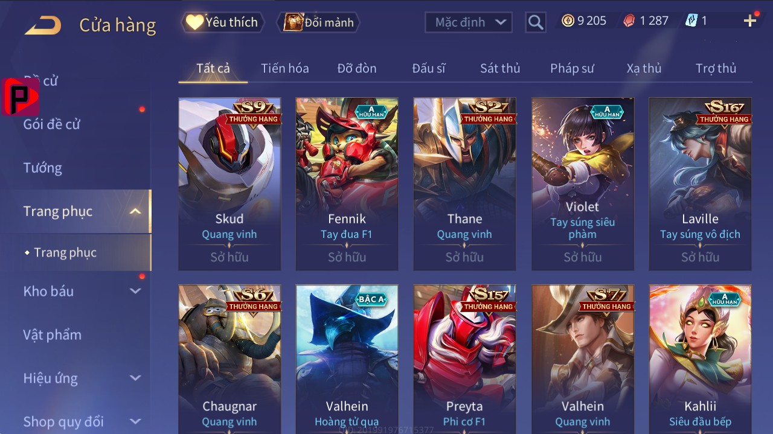Expand the Hiệu ứng sidebar section
This screenshot has height=434, width=773.
(x=135, y=378)
